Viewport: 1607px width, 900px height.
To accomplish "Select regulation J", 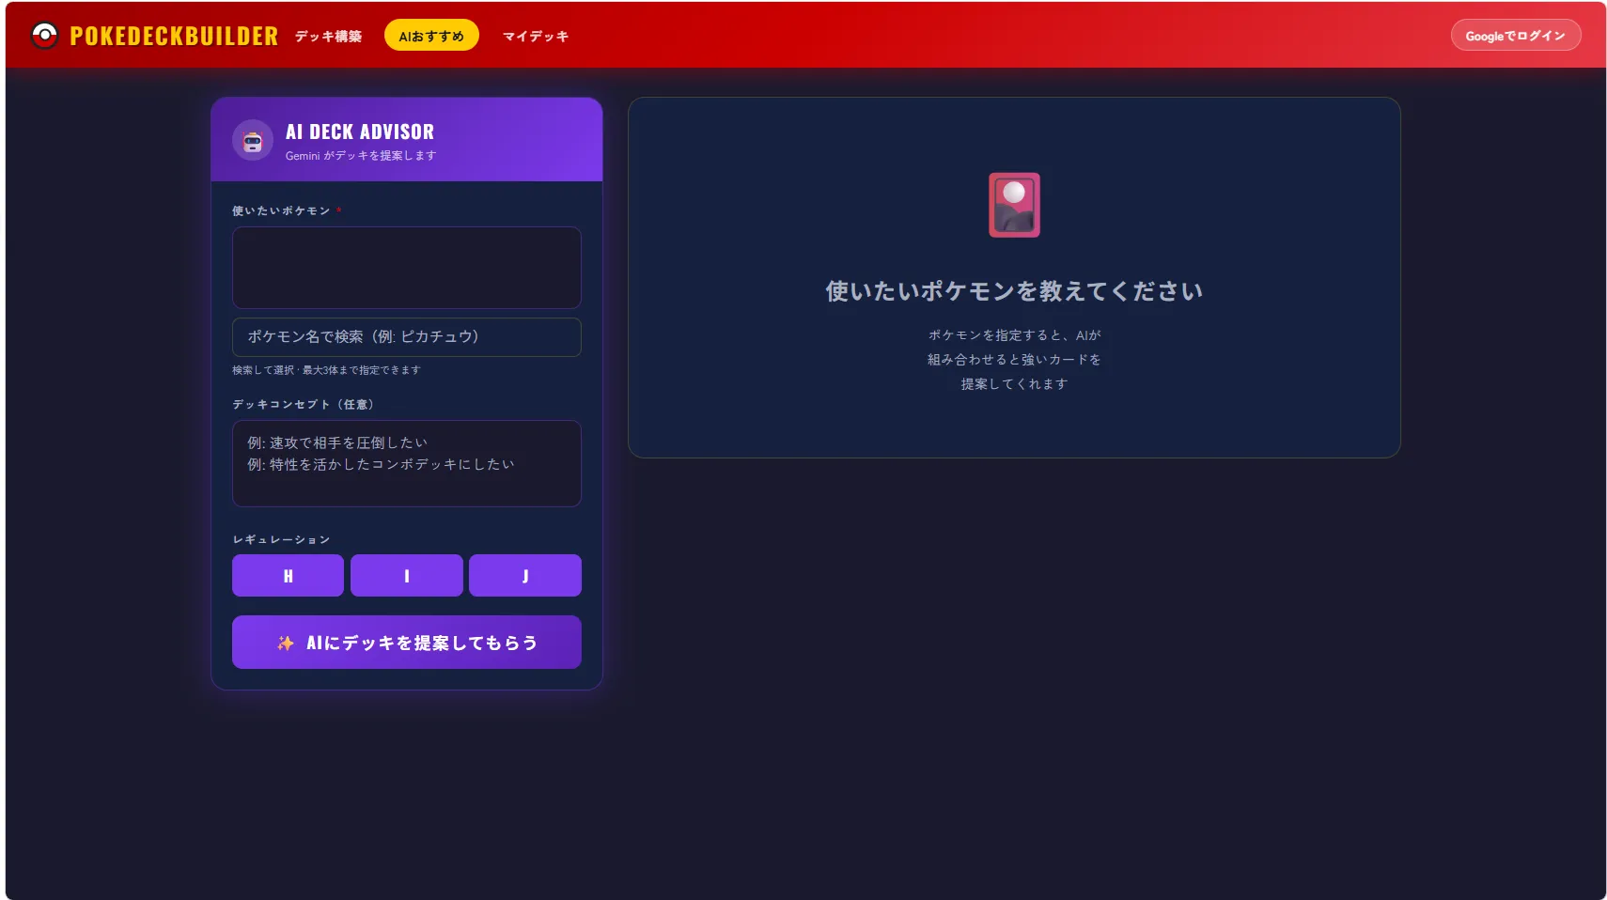I will click(524, 575).
